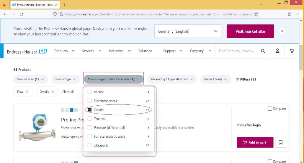Expand the Product family filter
Viewport: 304px width, 163px height.
point(215,79)
